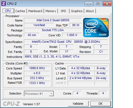Click the Rated FSB value 1333.1 MHz
The height and width of the screenshot is (108, 133).
(x=37, y=83)
